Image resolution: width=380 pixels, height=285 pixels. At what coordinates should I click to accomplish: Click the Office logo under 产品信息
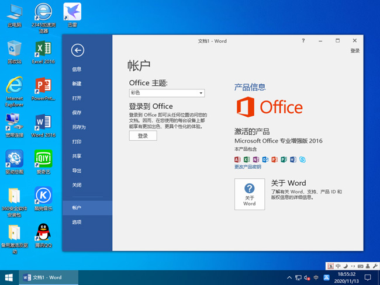click(270, 107)
